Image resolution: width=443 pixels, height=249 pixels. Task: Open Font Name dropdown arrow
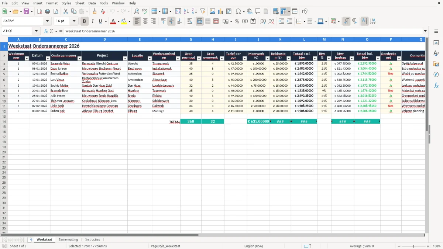point(47,21)
